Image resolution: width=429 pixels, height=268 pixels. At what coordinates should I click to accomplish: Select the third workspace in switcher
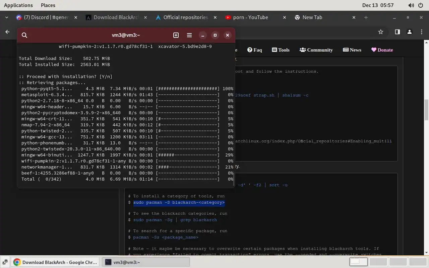coord(398,262)
